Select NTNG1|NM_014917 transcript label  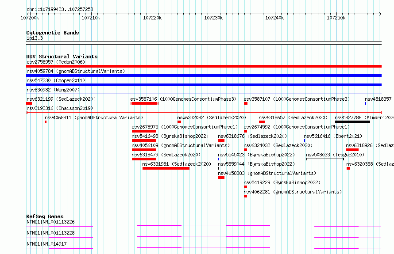point(46,244)
